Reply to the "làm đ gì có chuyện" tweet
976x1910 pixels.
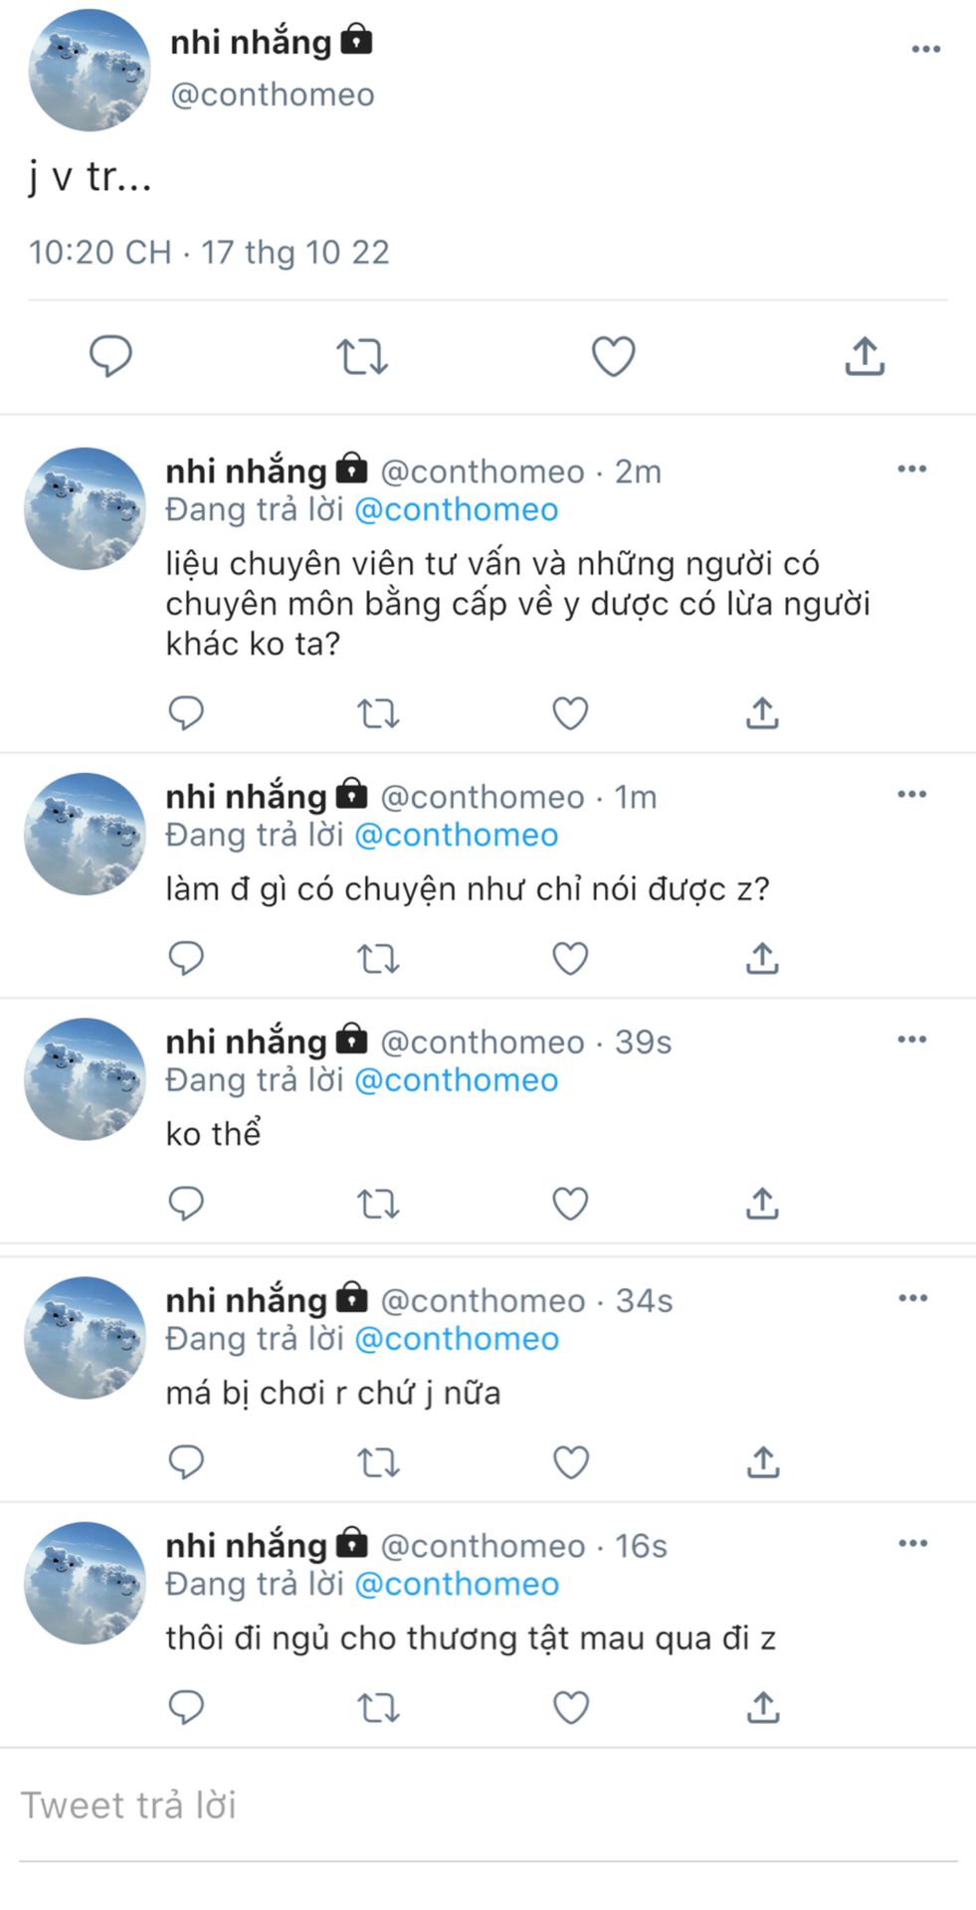186,958
